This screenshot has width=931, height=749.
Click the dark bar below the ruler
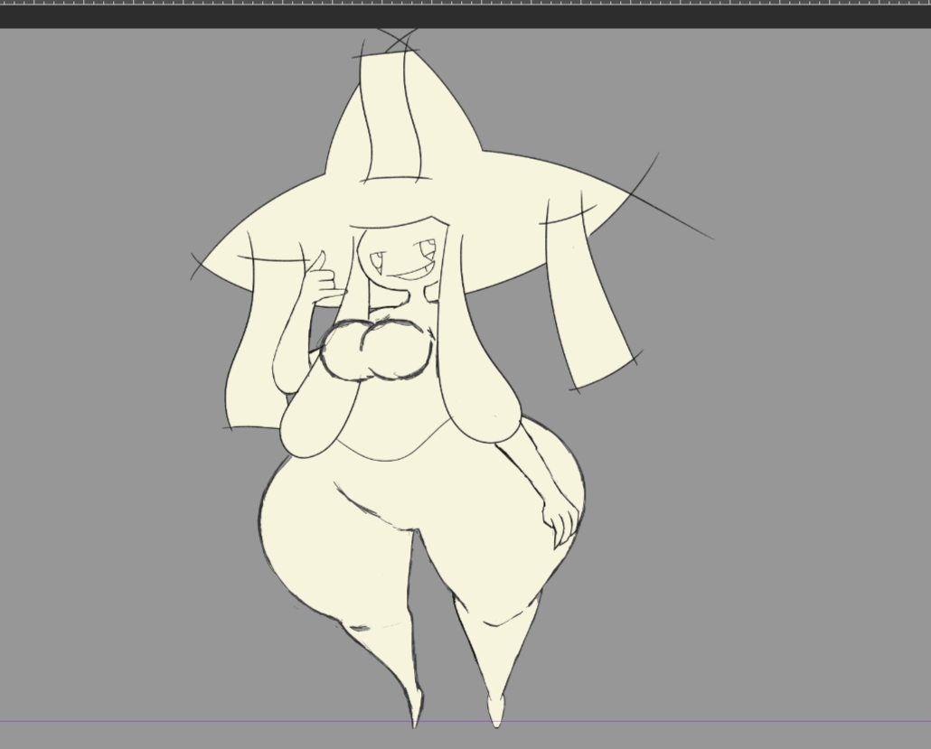coord(465,16)
